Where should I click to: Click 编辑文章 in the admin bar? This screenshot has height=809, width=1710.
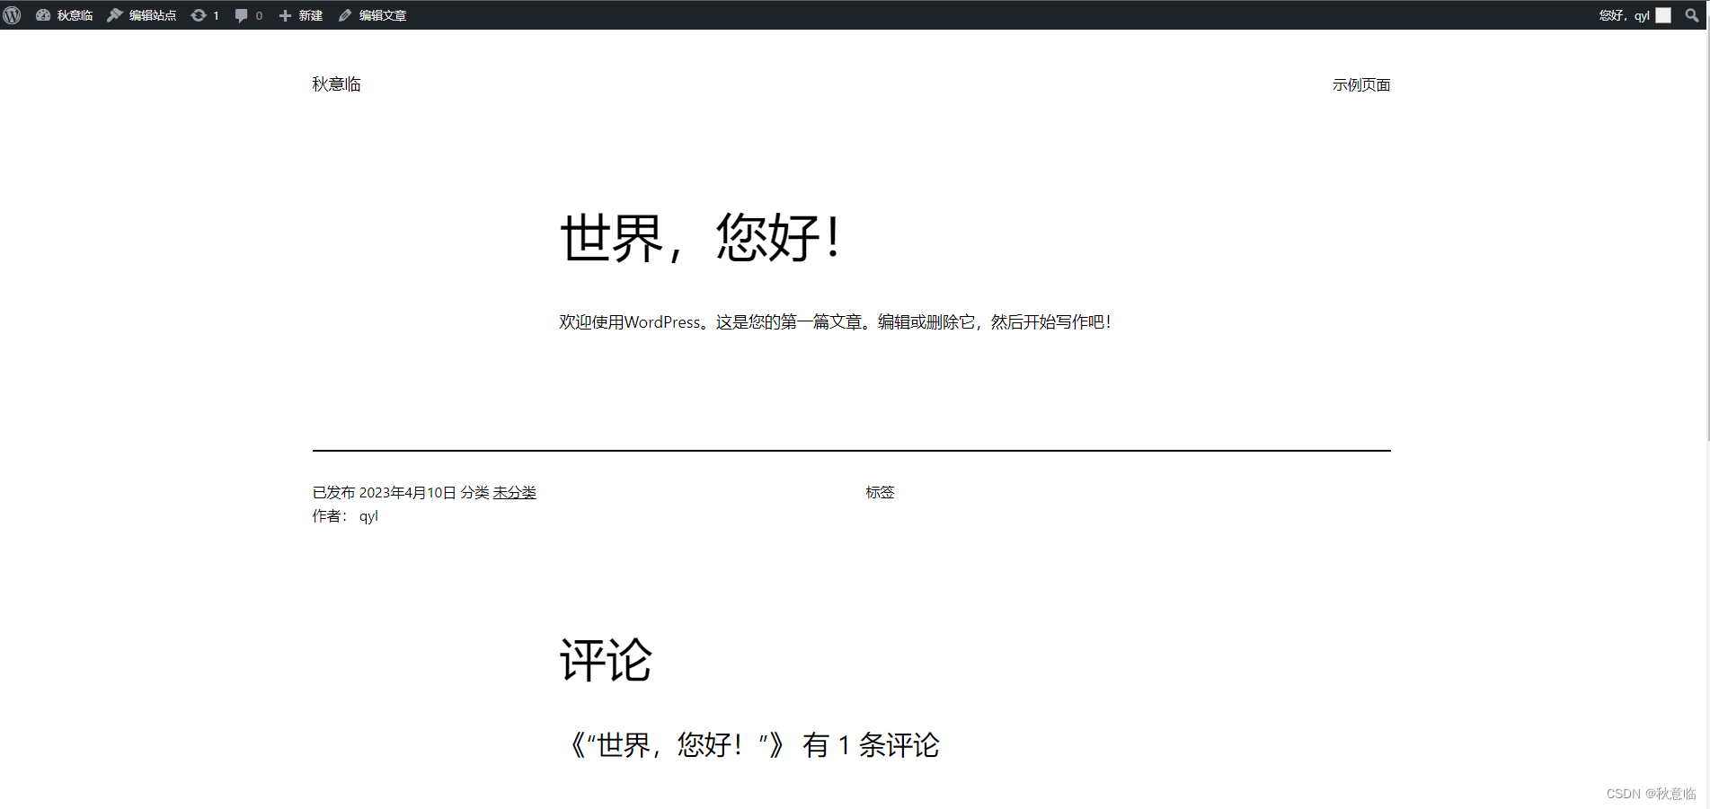(x=372, y=15)
